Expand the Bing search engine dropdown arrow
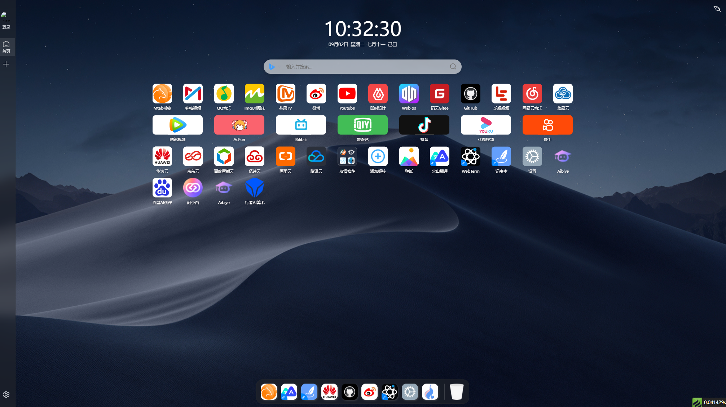This screenshot has height=407, width=726. click(x=280, y=67)
